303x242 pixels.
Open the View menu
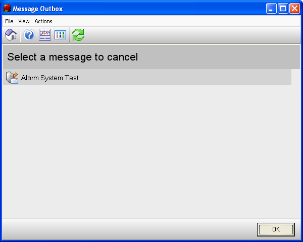click(x=24, y=21)
